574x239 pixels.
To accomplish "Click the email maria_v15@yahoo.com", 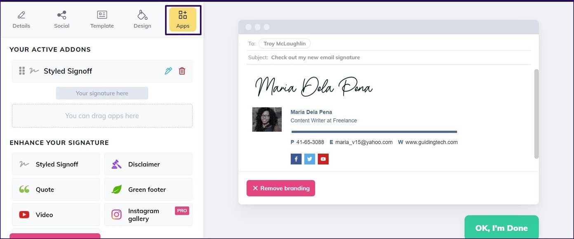I will coord(364,142).
